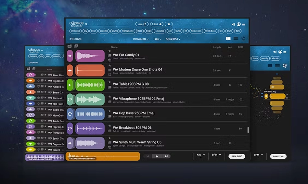Open the user account icon in main window
308x184 pixels.
(x=239, y=24)
